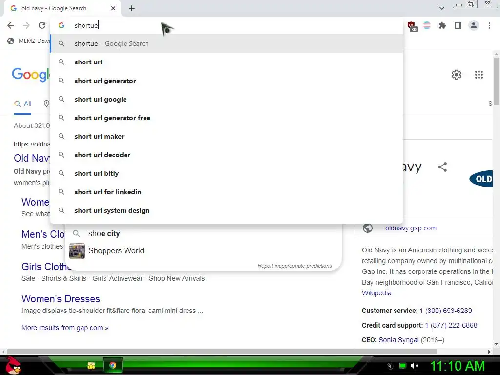The width and height of the screenshot is (500, 375).
Task: Open Google search settings gear
Action: [x=457, y=75]
